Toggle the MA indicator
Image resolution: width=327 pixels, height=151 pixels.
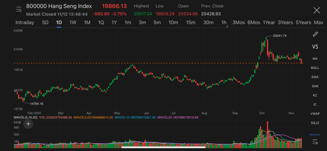tap(315, 59)
